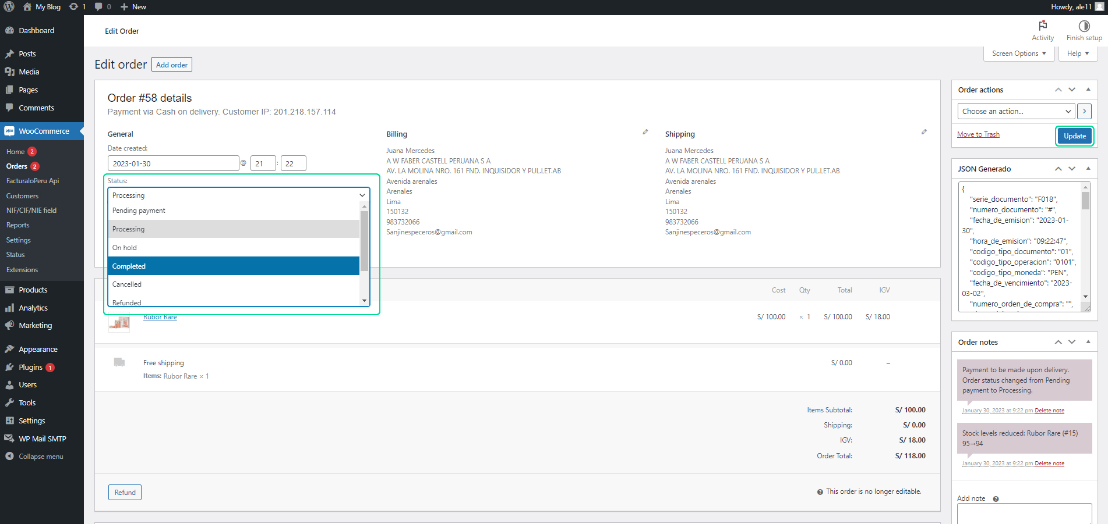This screenshot has height=524, width=1108.
Task: Open the comments bubble in admin bar
Action: (x=99, y=7)
